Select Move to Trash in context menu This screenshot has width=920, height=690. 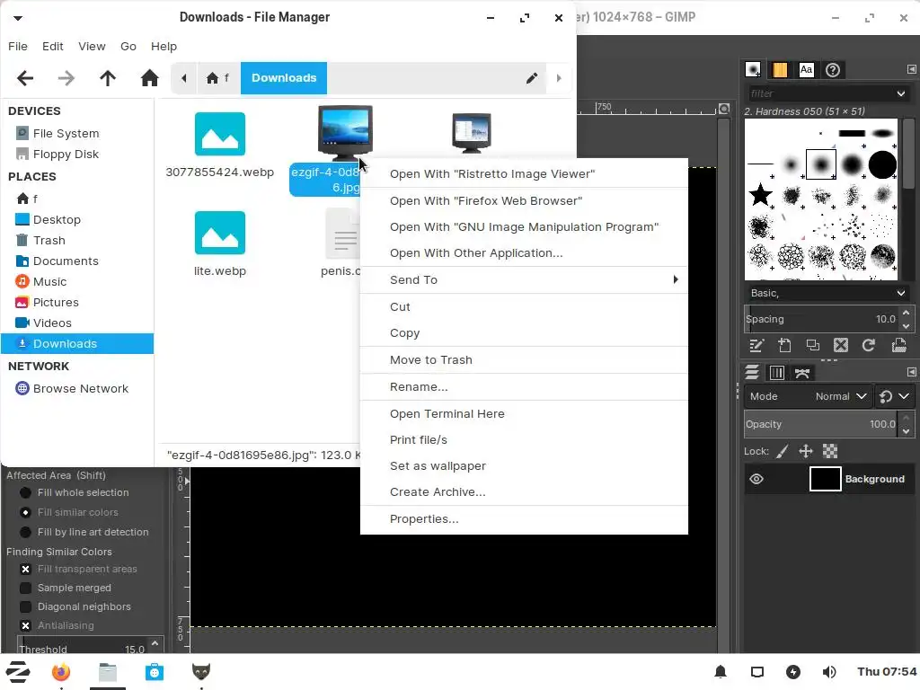click(524, 360)
